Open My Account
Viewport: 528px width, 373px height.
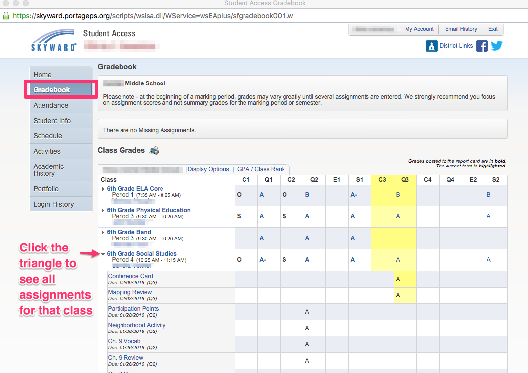coord(419,29)
